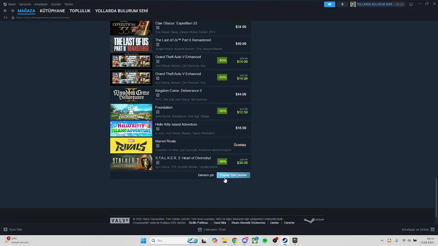Open Epic Games Launcher from the taskbar
Screen dimensions: 438x246
point(295,241)
